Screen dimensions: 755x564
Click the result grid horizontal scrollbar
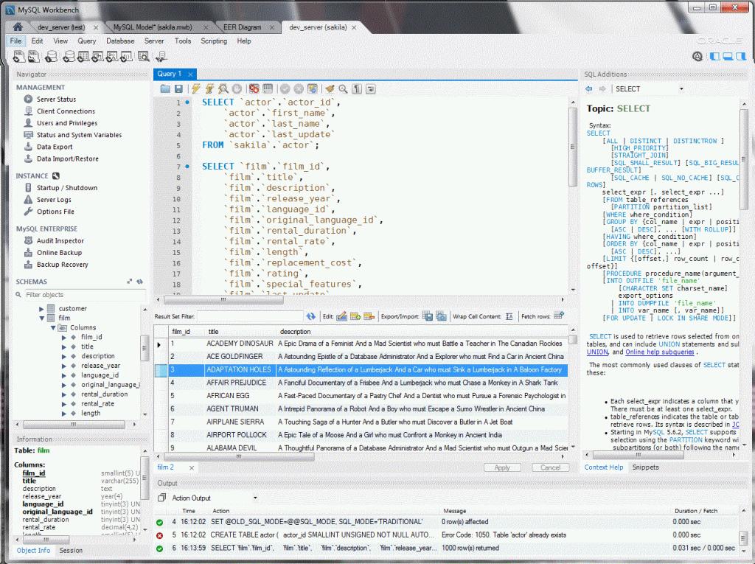click(240, 456)
